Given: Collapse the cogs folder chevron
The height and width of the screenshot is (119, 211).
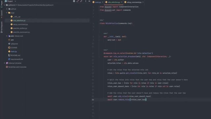Looking at the screenshot, I should [x=7, y=13].
